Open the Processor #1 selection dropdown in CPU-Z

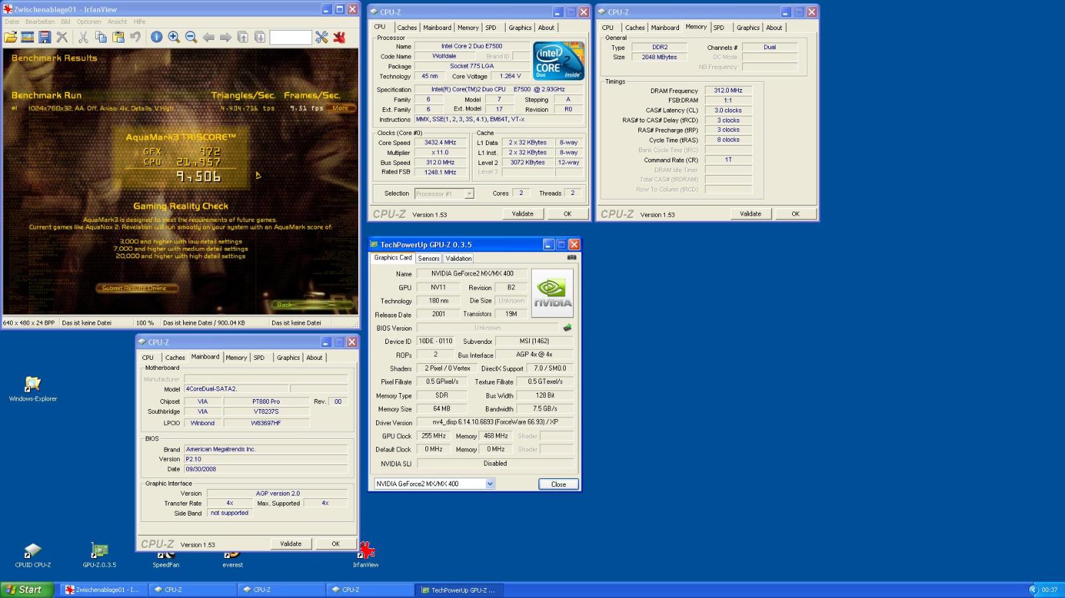[469, 194]
